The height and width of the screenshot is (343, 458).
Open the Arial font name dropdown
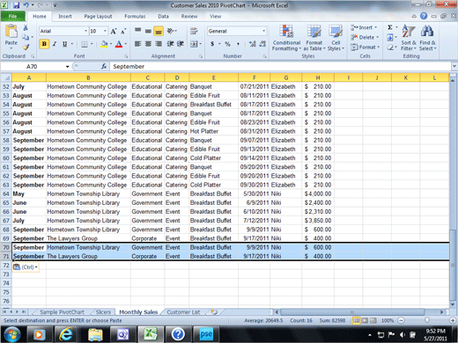[x=85, y=31]
